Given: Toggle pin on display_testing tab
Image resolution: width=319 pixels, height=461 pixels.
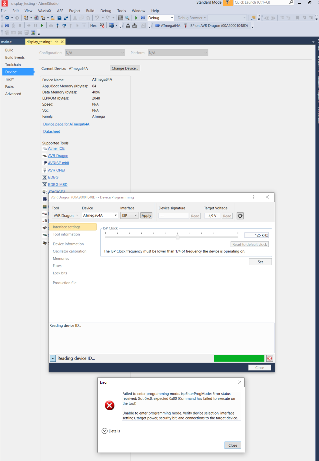Looking at the screenshot, I should (x=56, y=42).
